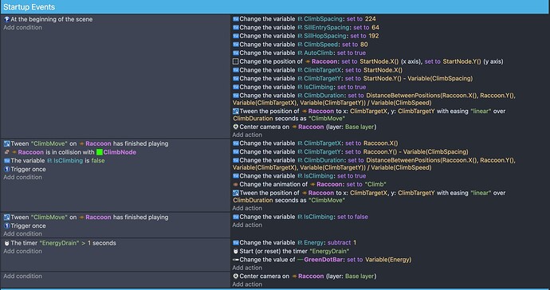550x290 pixels.
Task: Click "Add condition" under "At the beginning of the scene"
Action: 22,27
